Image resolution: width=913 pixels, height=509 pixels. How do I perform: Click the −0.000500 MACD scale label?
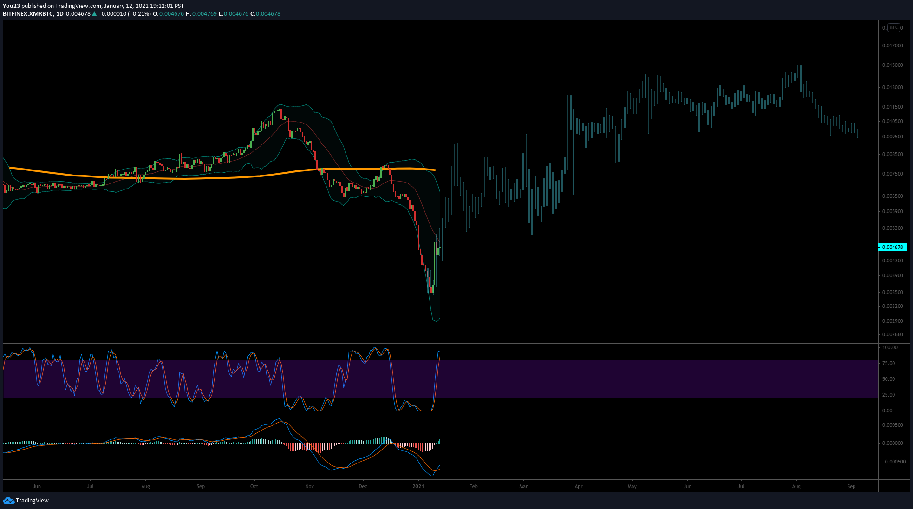(894, 462)
